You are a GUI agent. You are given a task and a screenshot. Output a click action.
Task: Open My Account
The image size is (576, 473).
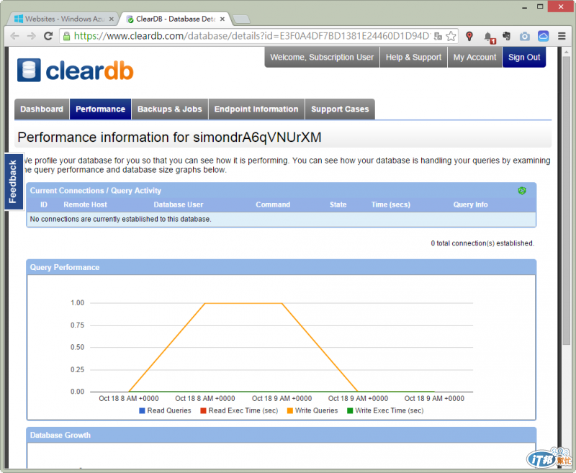pos(474,58)
